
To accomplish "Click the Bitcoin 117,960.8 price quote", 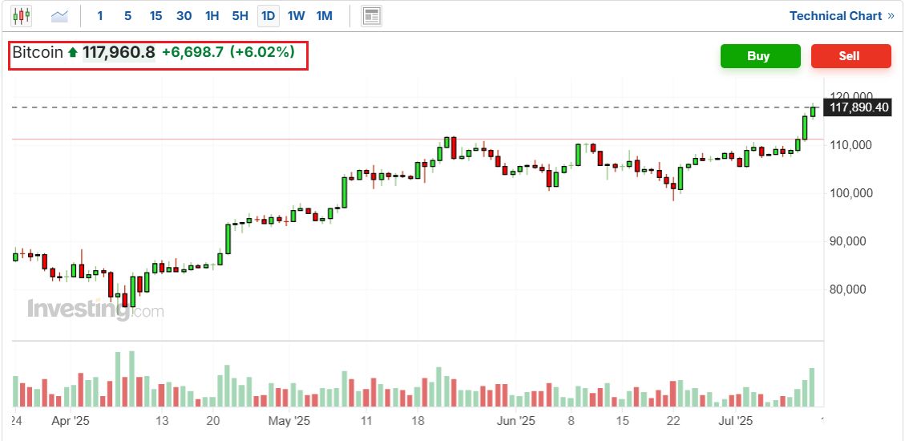I will [119, 53].
